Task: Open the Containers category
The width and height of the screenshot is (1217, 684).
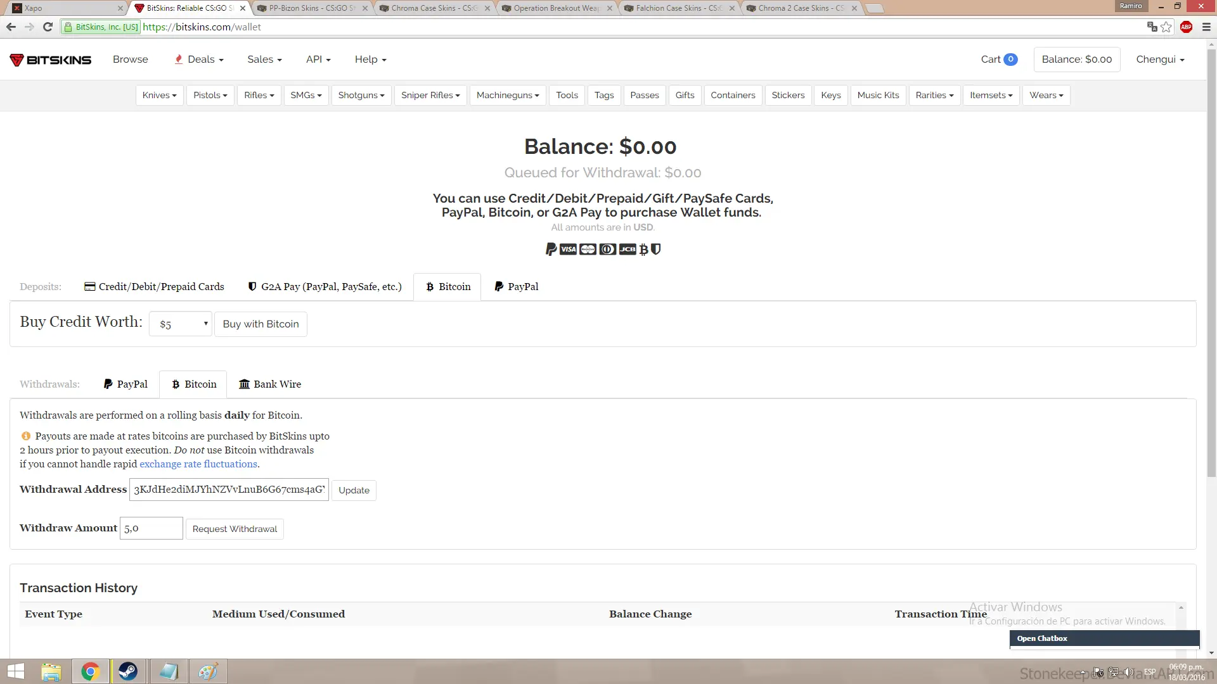Action: [x=733, y=95]
